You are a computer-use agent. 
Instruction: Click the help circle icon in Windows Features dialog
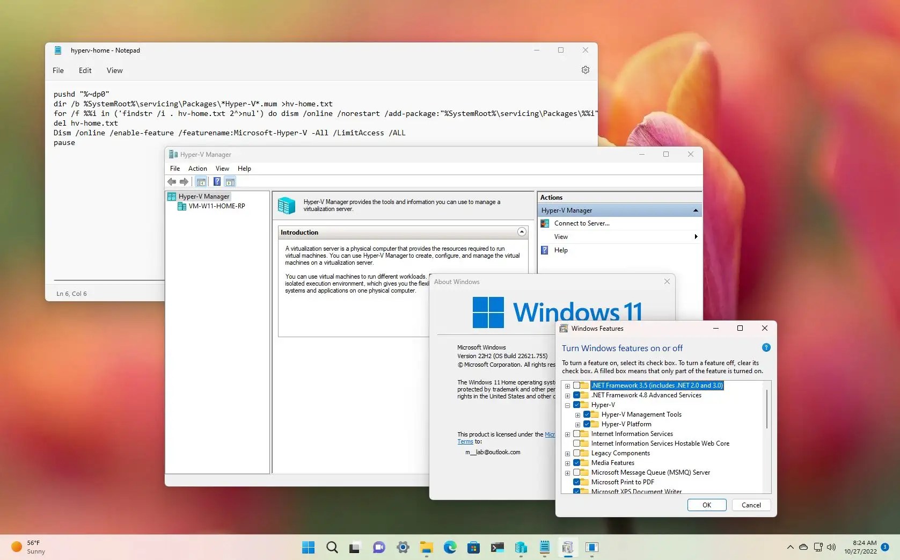pos(766,347)
